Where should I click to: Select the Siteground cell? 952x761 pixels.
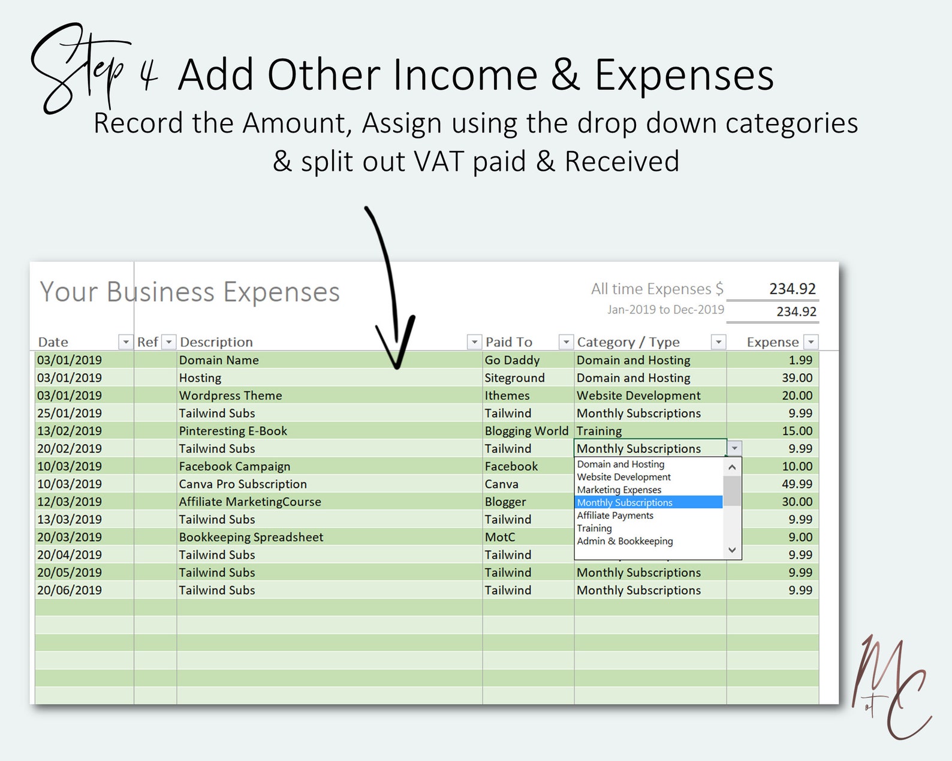click(x=528, y=378)
